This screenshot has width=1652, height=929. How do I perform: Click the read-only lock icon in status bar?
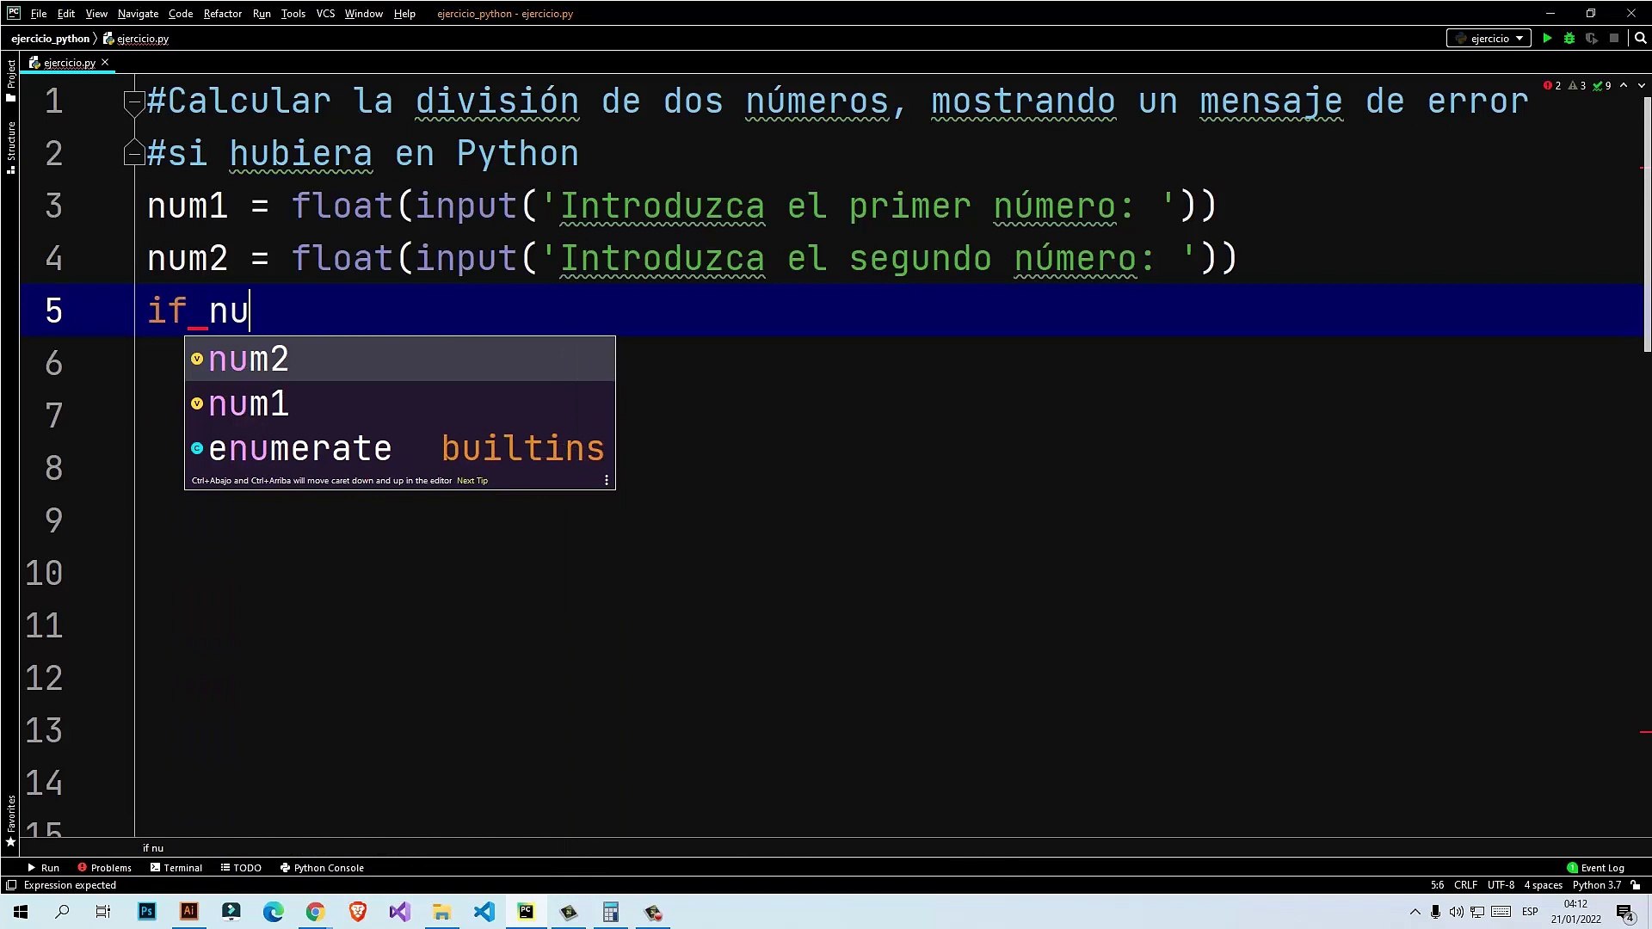[x=1636, y=885]
